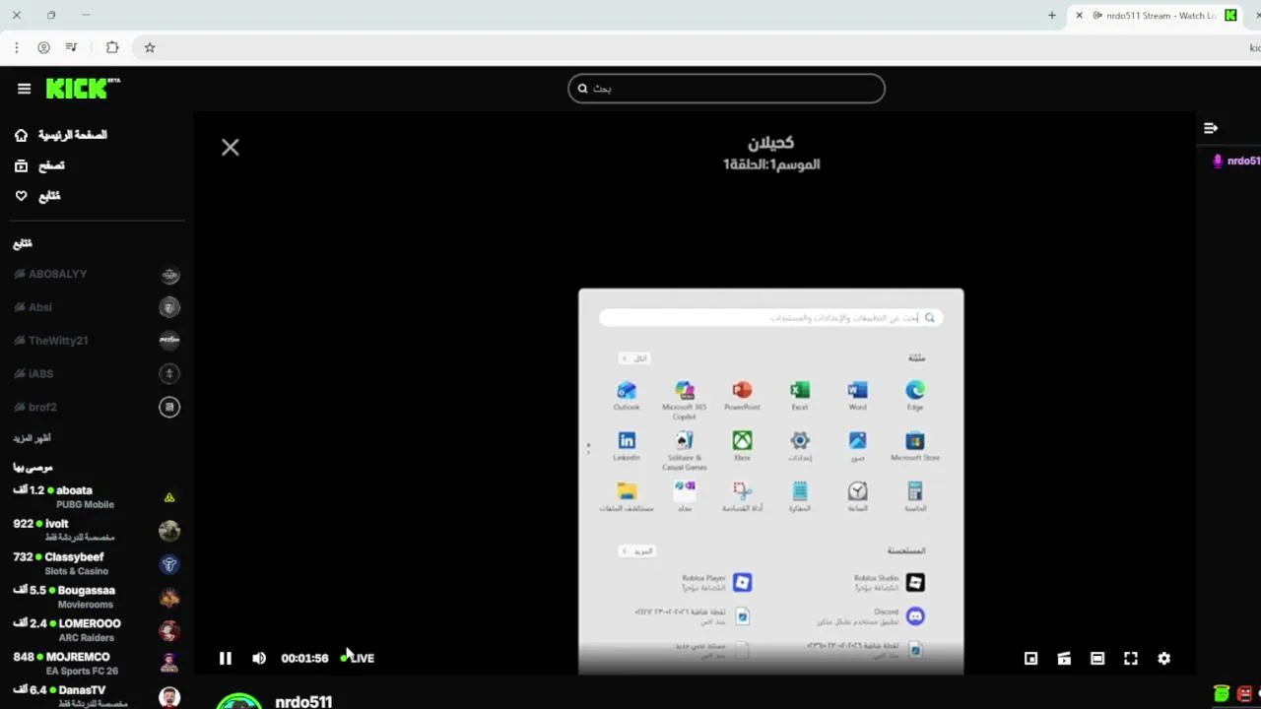Jump to LIVE in the player
The image size is (1261, 709).
pos(358,658)
